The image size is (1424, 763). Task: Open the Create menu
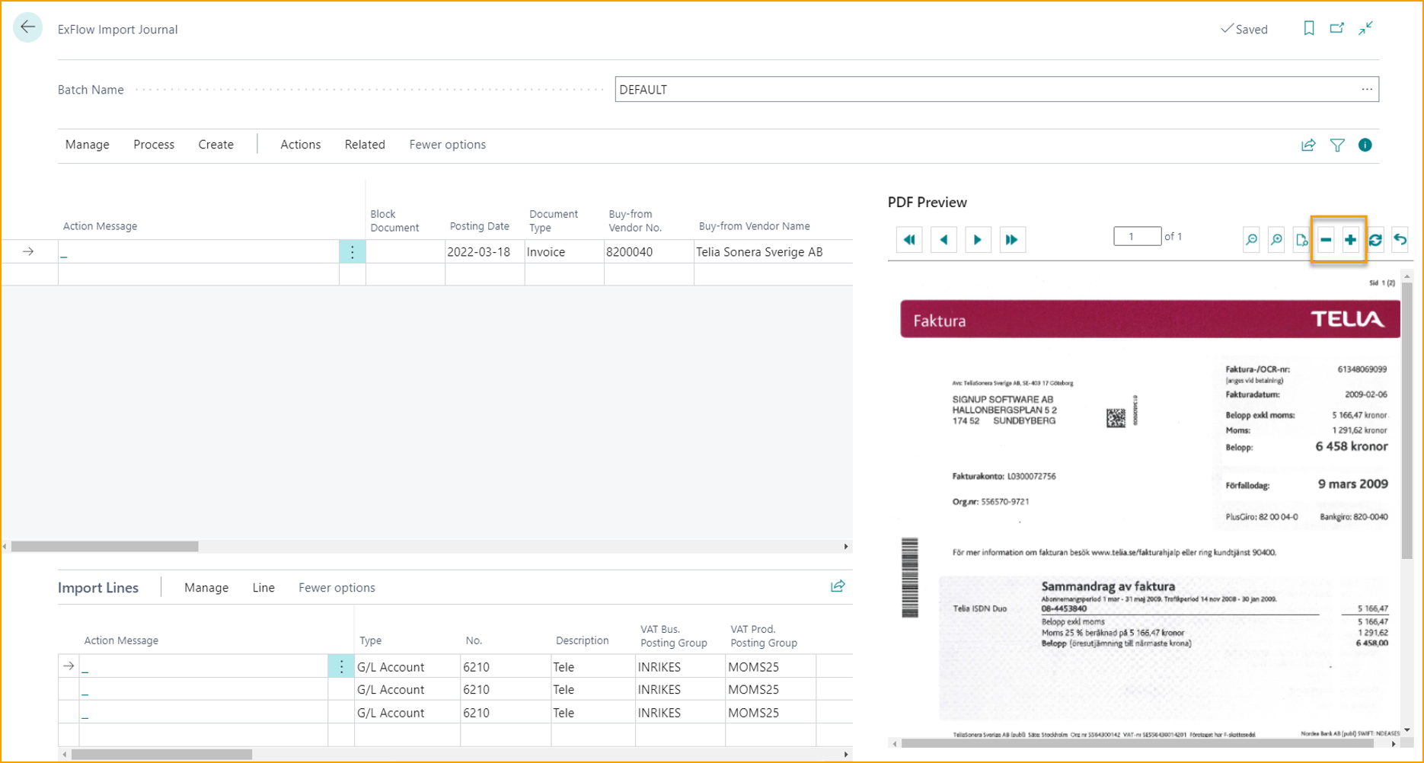(216, 145)
